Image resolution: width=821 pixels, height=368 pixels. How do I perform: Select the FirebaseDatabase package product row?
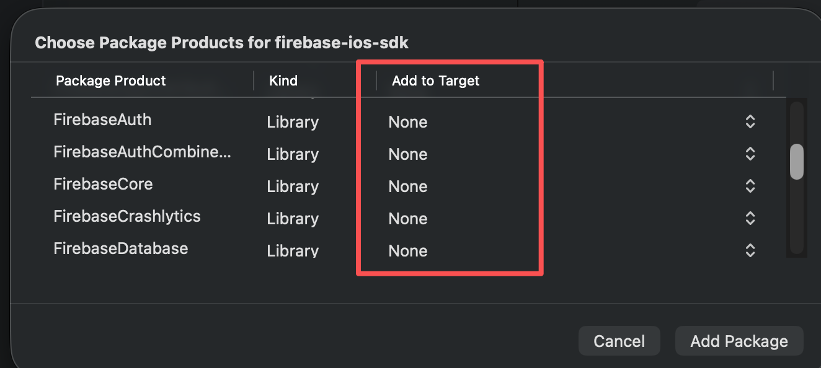click(x=120, y=248)
